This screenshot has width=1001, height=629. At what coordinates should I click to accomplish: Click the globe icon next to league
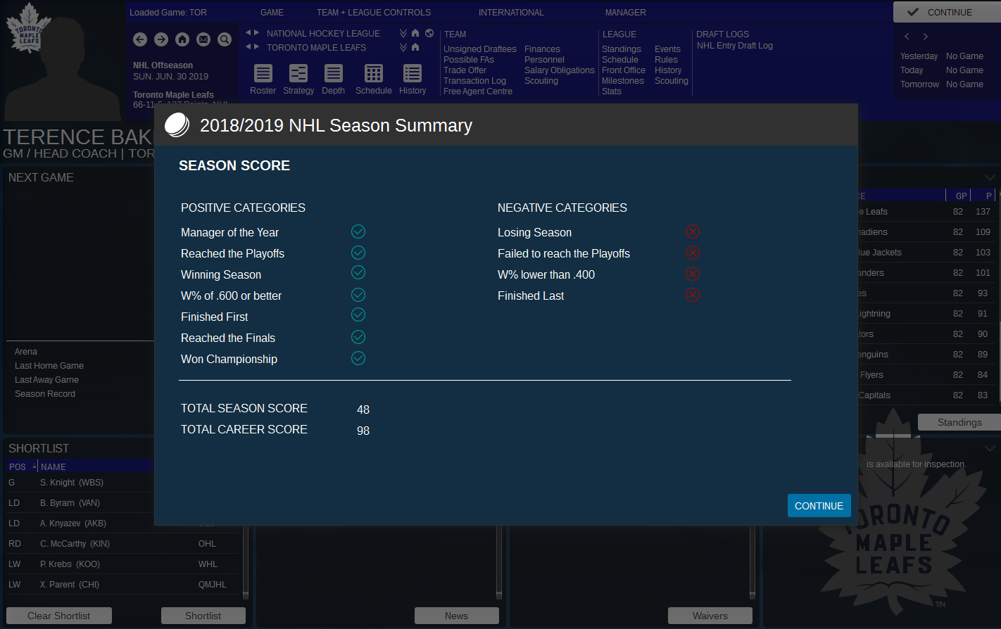[x=429, y=33]
